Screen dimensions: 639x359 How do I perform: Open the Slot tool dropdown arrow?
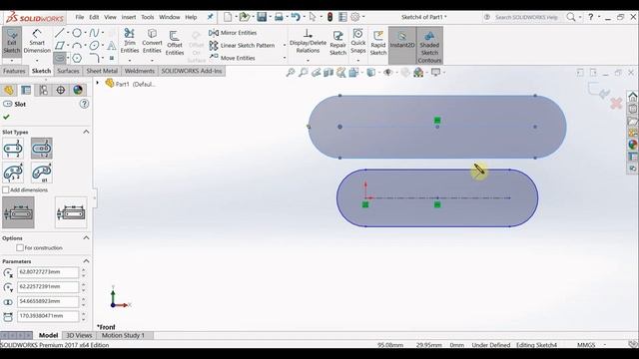point(68,58)
